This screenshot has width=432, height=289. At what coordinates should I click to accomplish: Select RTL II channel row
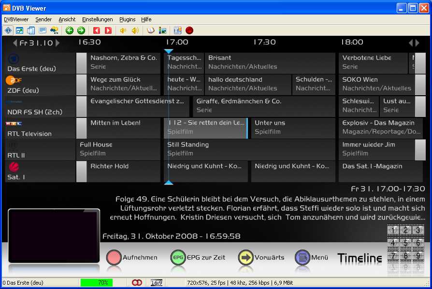coord(40,150)
